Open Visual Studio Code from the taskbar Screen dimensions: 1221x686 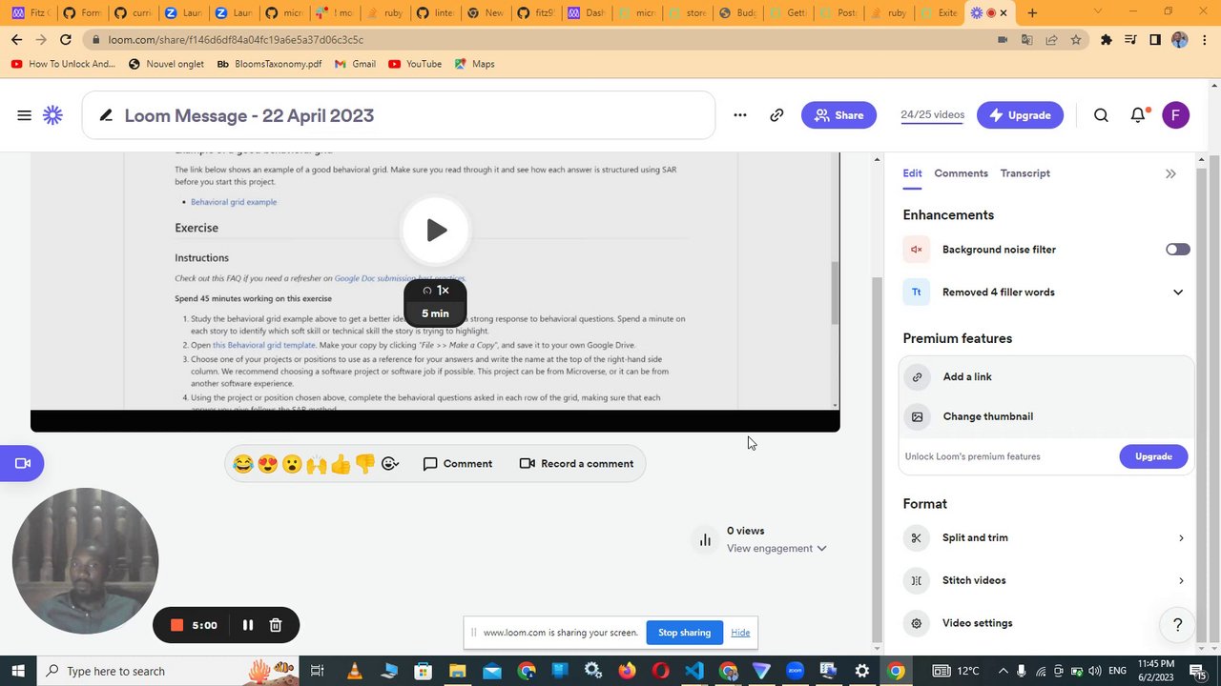[694, 671]
